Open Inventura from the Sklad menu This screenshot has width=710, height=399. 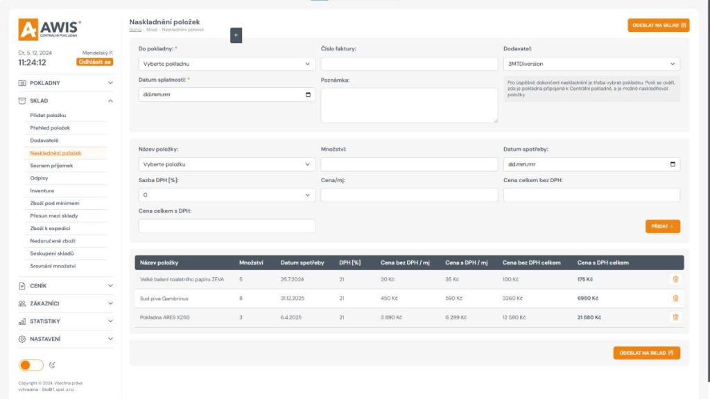pyautogui.click(x=42, y=190)
